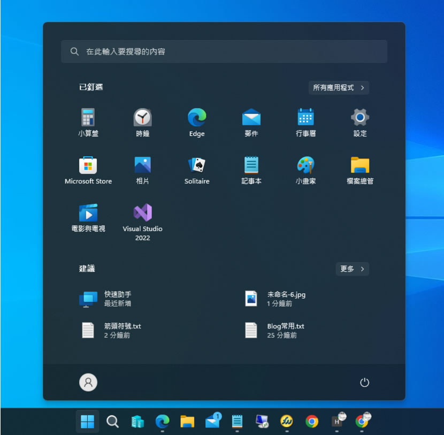444x435 pixels.
Task: Open the 小算盤 calculator app
Action: (x=88, y=123)
